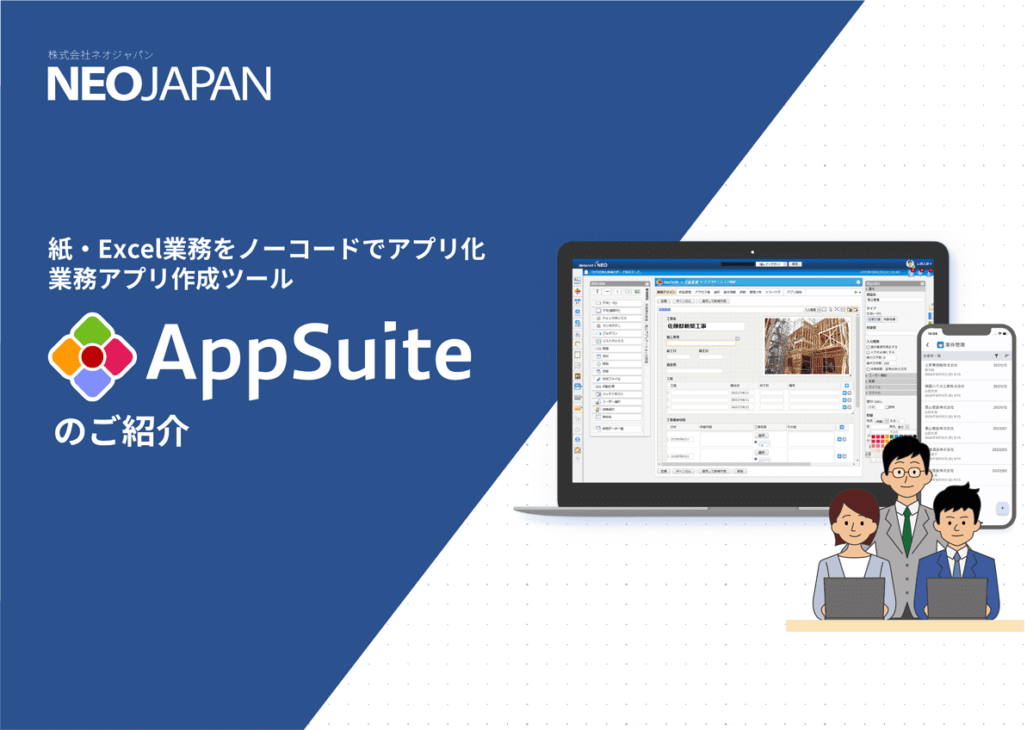
Task: Toggle 値の重複を禁止する checkbox
Action: point(868,347)
